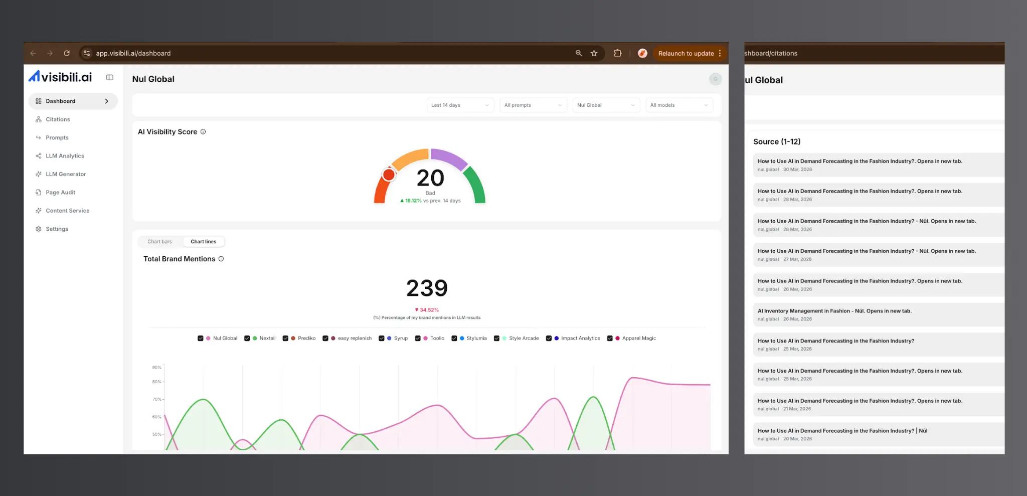Image resolution: width=1027 pixels, height=496 pixels.
Task: Click the LLM Generator sparkle icon
Action: coord(39,174)
